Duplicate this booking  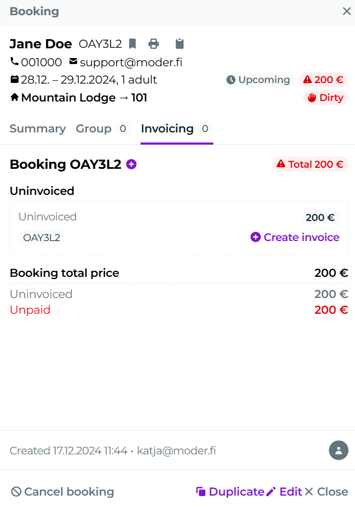point(230,492)
